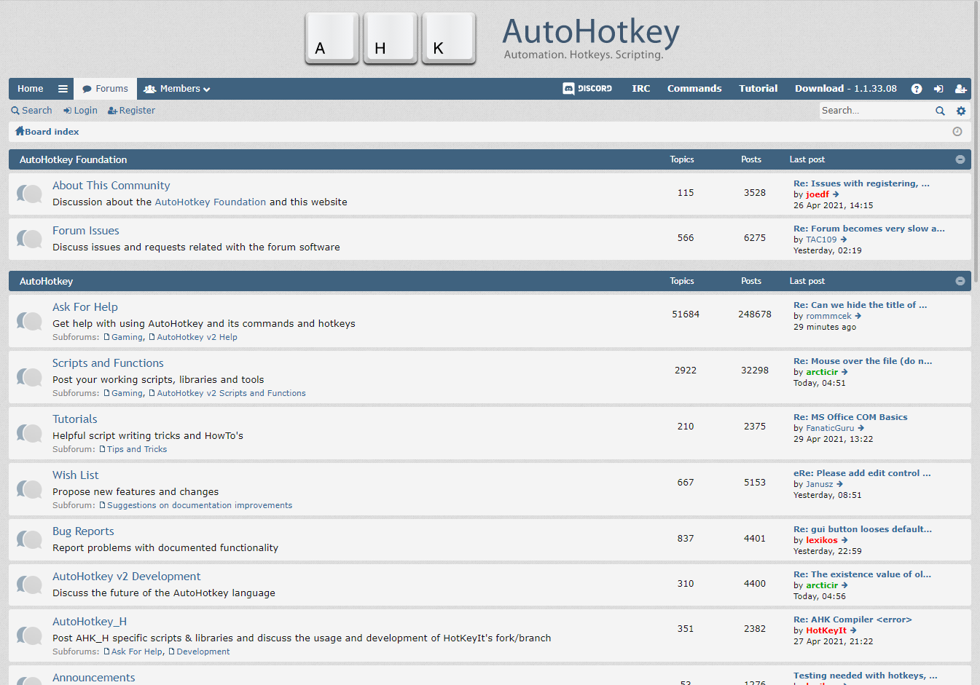This screenshot has height=685, width=980.
Task: Collapse the AutoHotkey category section
Action: pos(960,281)
